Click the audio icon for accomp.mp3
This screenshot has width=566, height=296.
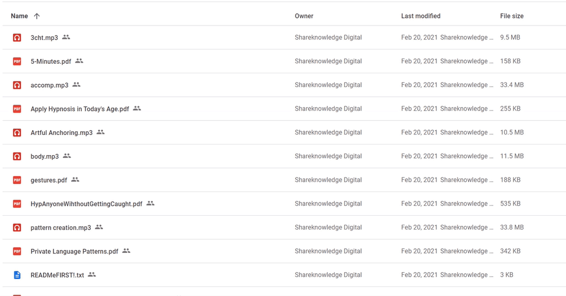point(17,85)
